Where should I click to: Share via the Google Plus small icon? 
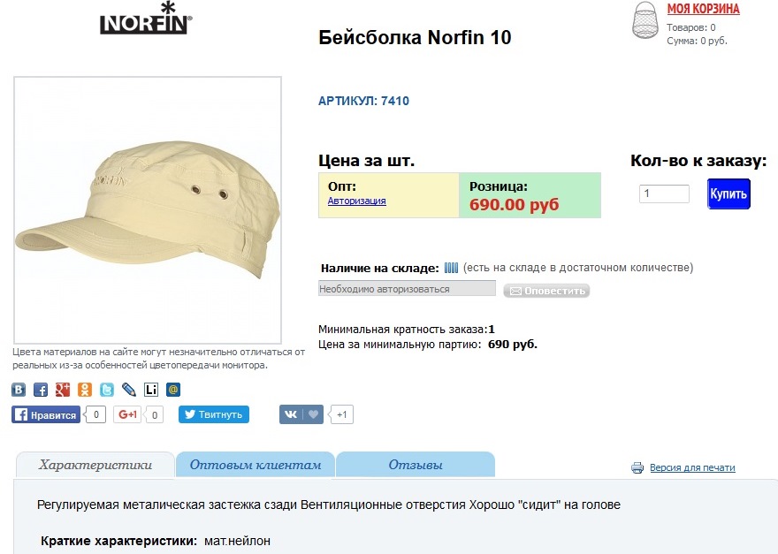(63, 390)
